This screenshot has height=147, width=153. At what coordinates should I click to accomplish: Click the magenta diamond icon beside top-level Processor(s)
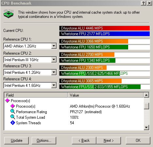click(8, 100)
